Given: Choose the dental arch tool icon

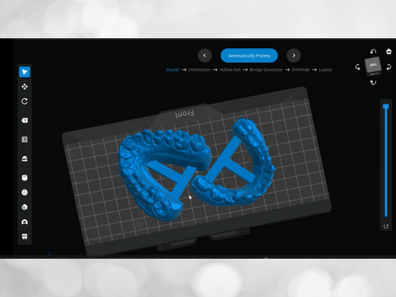Looking at the screenshot, I should click(x=24, y=222).
